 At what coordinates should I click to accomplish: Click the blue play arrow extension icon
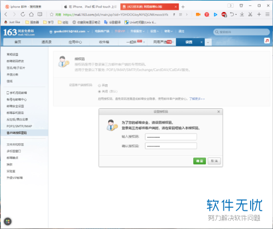(216, 14)
